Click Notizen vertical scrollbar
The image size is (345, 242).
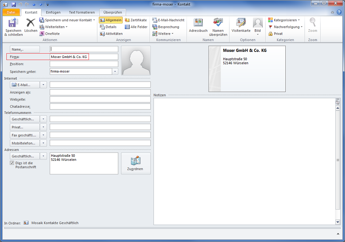338,160
